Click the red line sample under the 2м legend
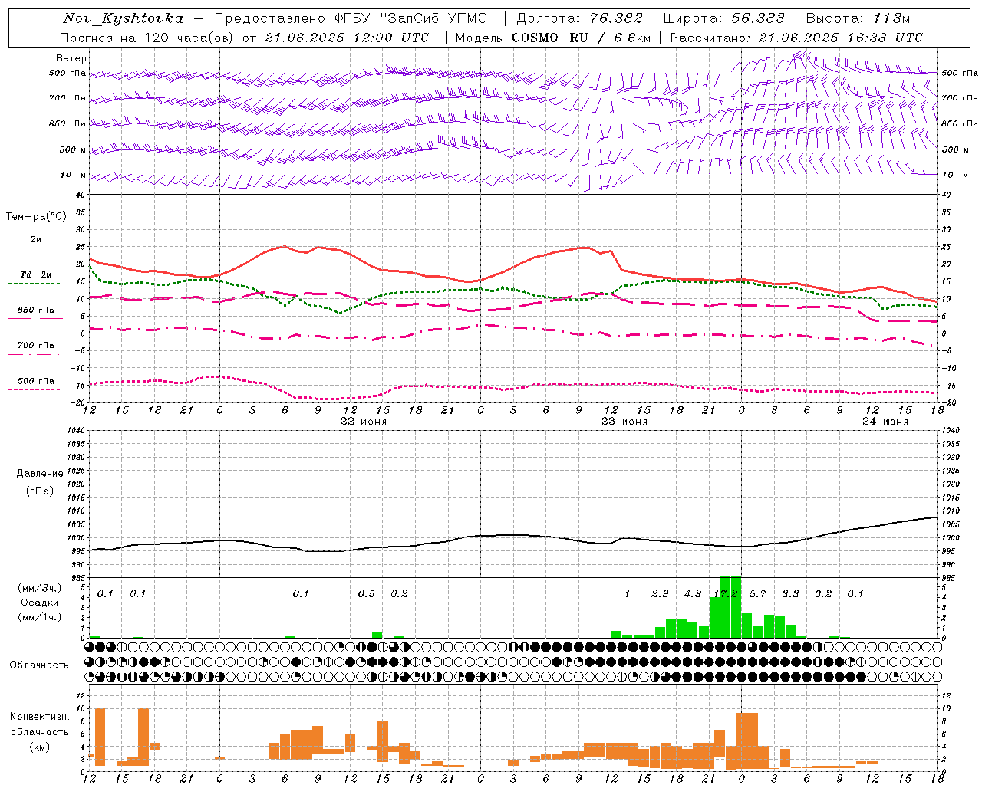This screenshot has height=785, width=982. [x=35, y=248]
